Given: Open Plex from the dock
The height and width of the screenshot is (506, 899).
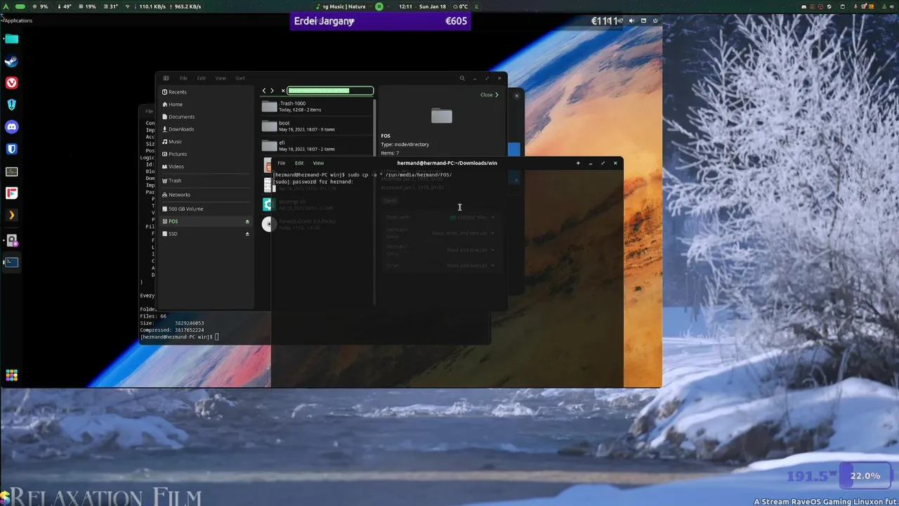Looking at the screenshot, I should (x=11, y=215).
